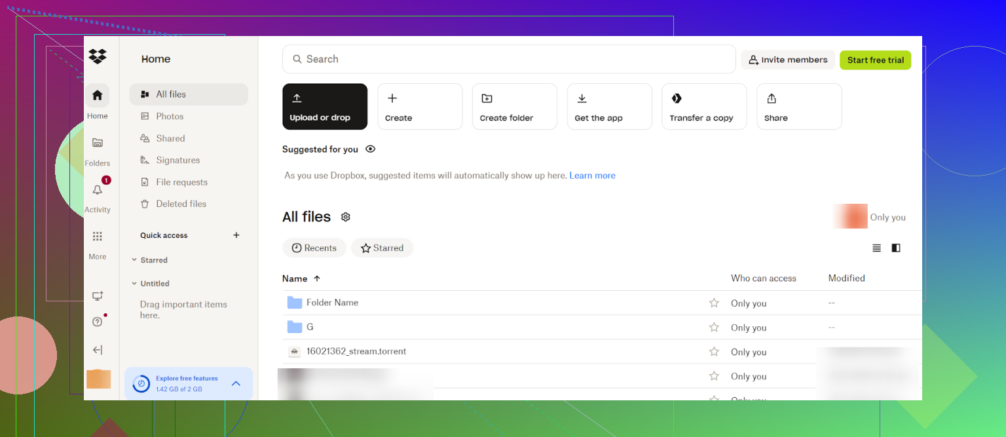
Task: Click the monitor icon in the left rail
Action: point(98,296)
